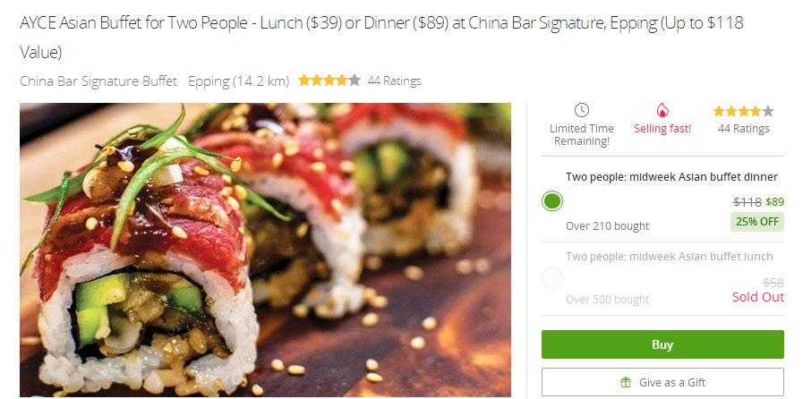This screenshot has height=399, width=803.
Task: Click the clock icon above Limited Time Remaining
Action: tap(581, 110)
